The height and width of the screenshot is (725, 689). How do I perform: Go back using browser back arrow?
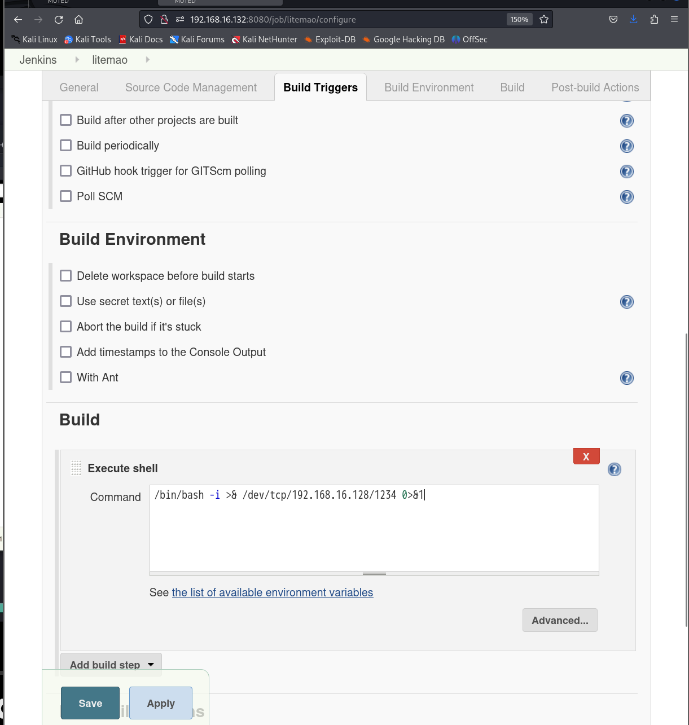(18, 19)
